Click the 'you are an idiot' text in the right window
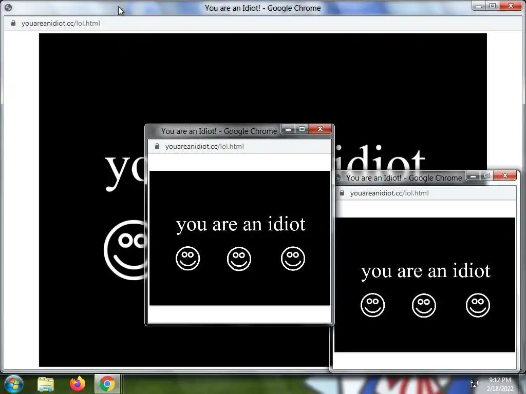526x394 pixels. 426,271
